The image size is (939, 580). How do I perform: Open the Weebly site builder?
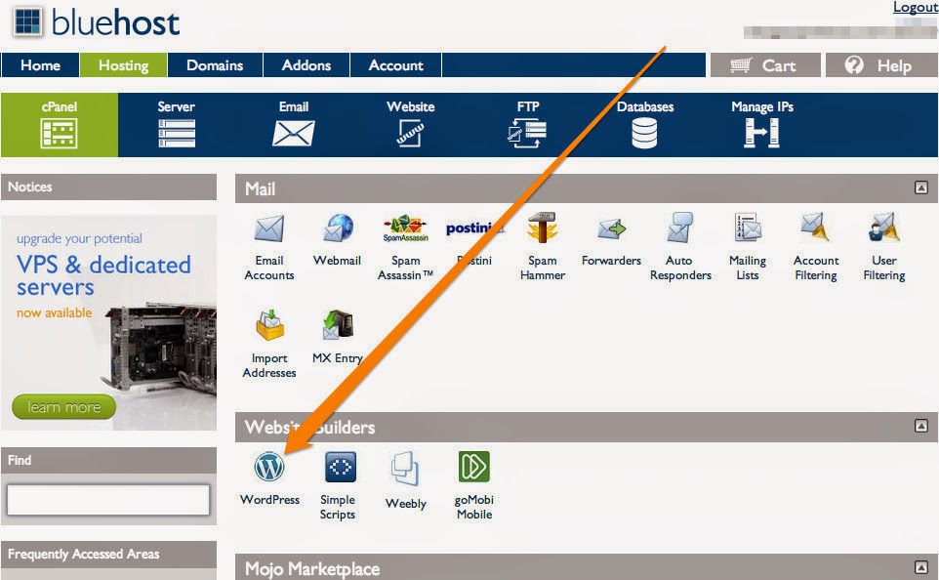405,480
